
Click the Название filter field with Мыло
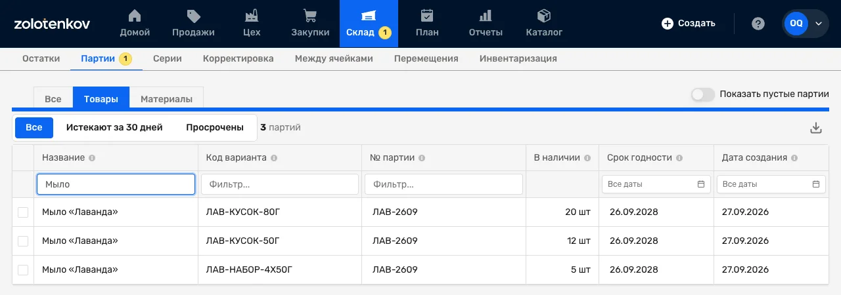tap(116, 184)
